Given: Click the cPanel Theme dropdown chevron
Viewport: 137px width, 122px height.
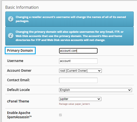Looking at the screenshot, I should tap(99, 99).
